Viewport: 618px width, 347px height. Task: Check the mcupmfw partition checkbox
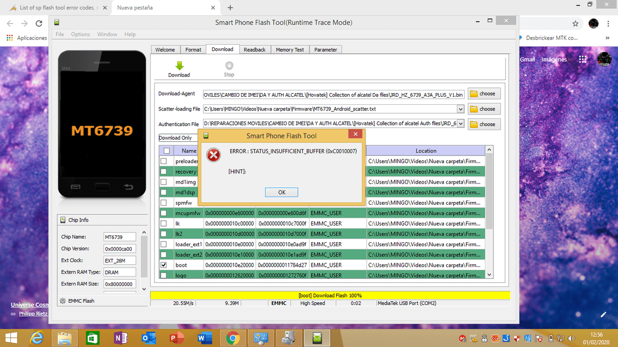(164, 213)
